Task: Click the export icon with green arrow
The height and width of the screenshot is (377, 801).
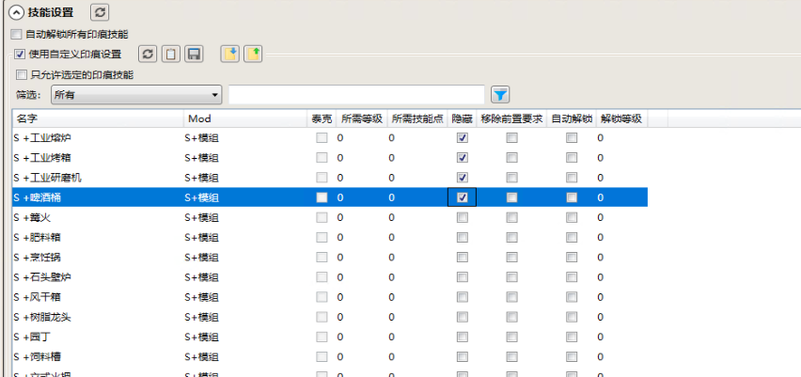Action: tap(252, 55)
